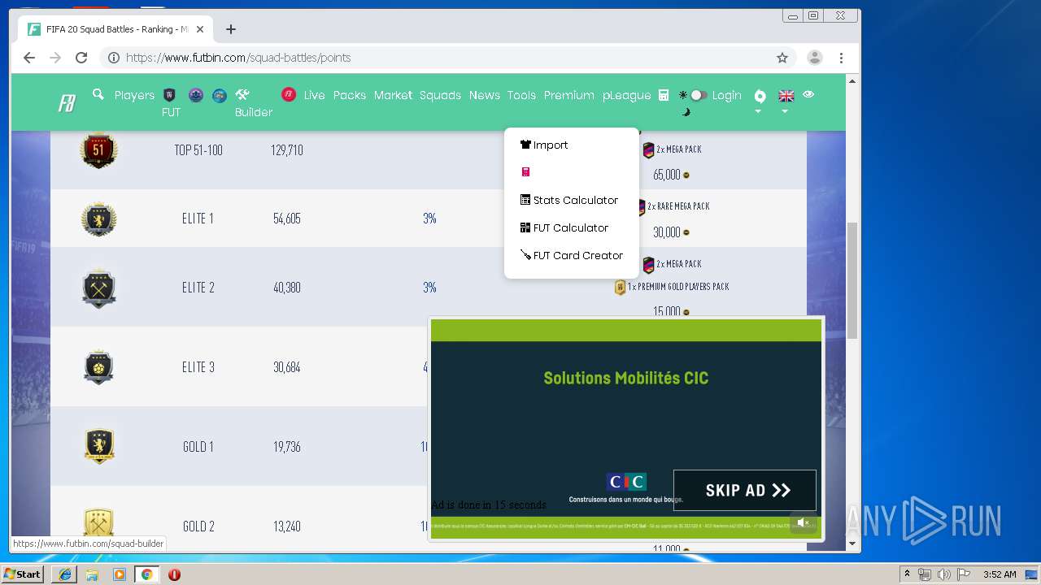This screenshot has height=585, width=1041.
Task: Toggle the dark/light mode switch
Action: click(698, 95)
